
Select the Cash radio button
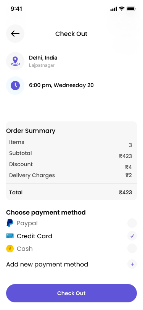132,249
